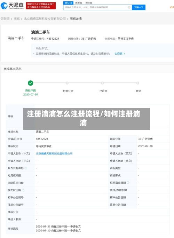Viewport: 174px width, 238px height.
Task: Select the 查老板 search tab
Action: [79, 3]
